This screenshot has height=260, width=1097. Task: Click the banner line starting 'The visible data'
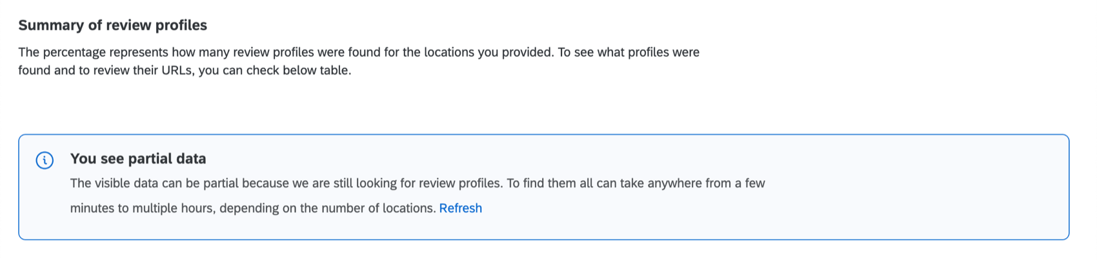(x=418, y=183)
